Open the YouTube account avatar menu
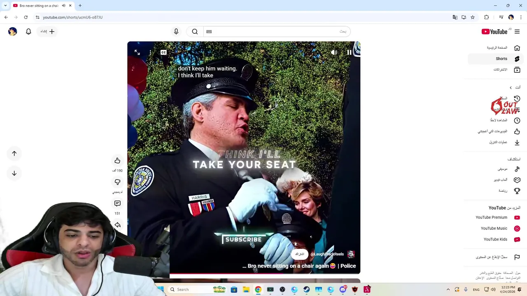Image resolution: width=527 pixels, height=296 pixels. tap(12, 31)
